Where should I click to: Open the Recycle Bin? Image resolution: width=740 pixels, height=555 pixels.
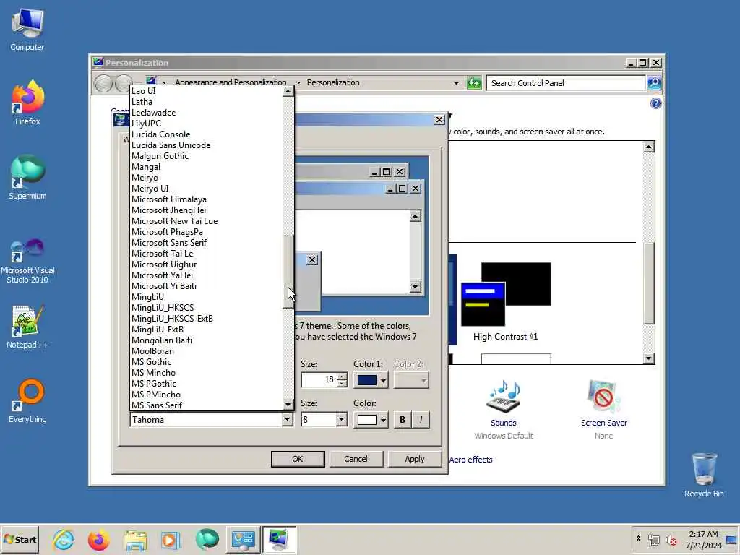coord(704,476)
